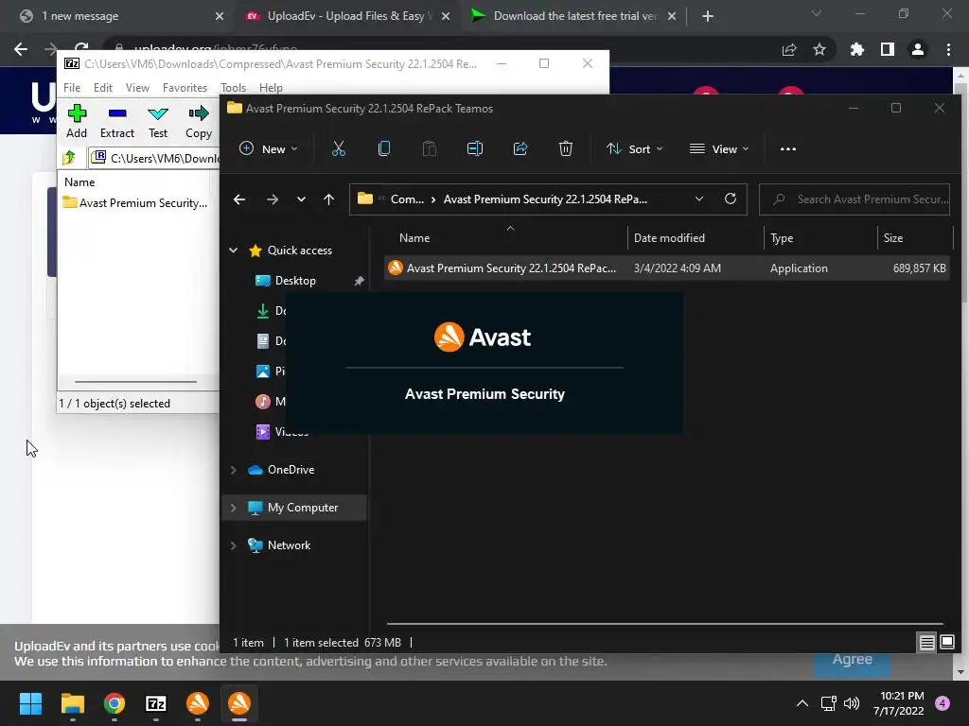Switch to the 'Download the latest free trial' tab
The image size is (969, 726).
click(x=573, y=16)
